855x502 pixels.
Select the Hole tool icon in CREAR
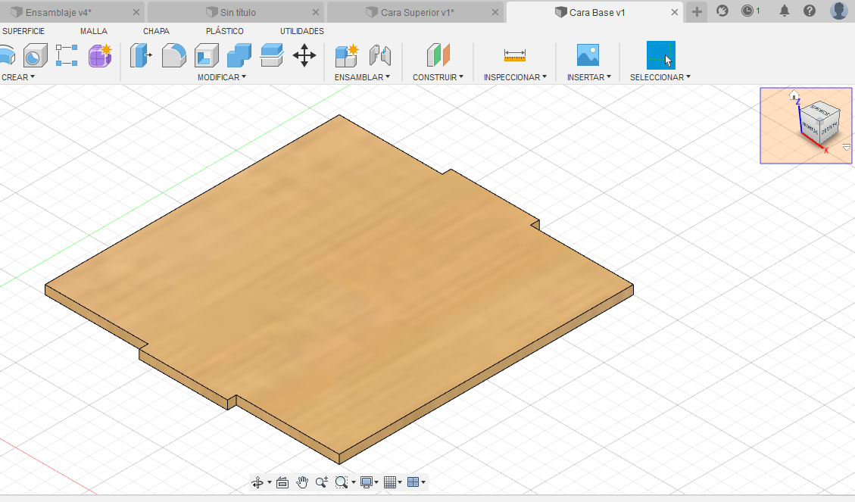coord(35,55)
